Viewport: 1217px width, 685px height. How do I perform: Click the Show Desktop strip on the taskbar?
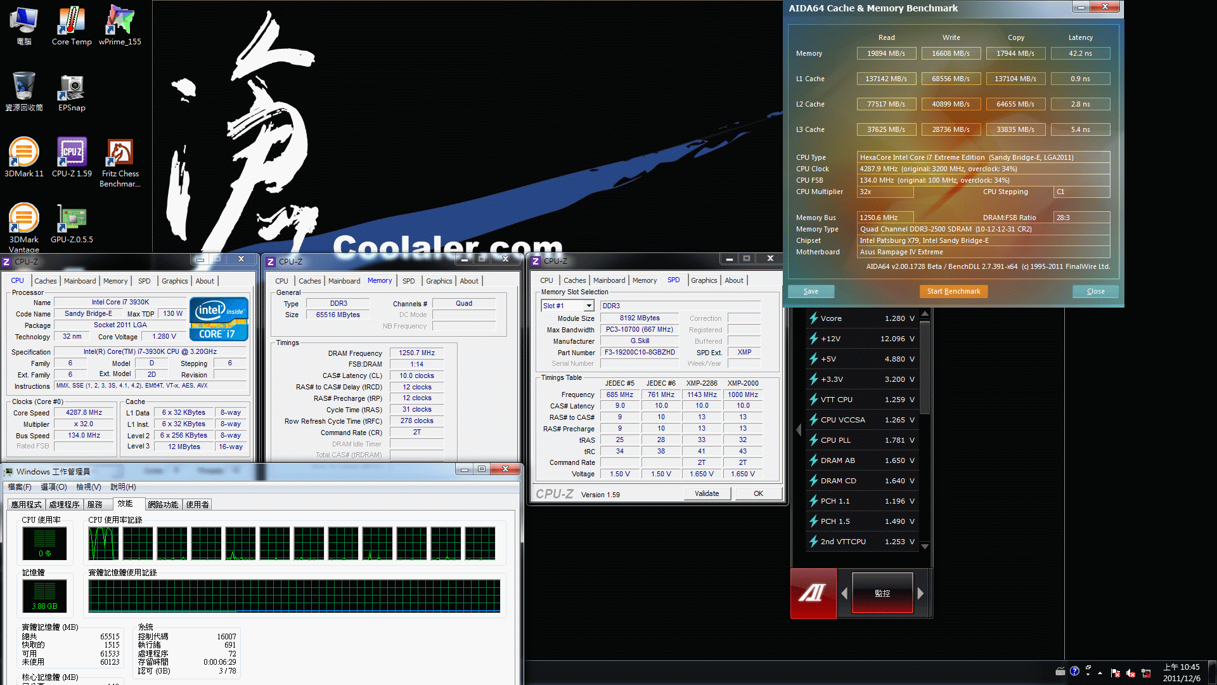(x=1211, y=672)
